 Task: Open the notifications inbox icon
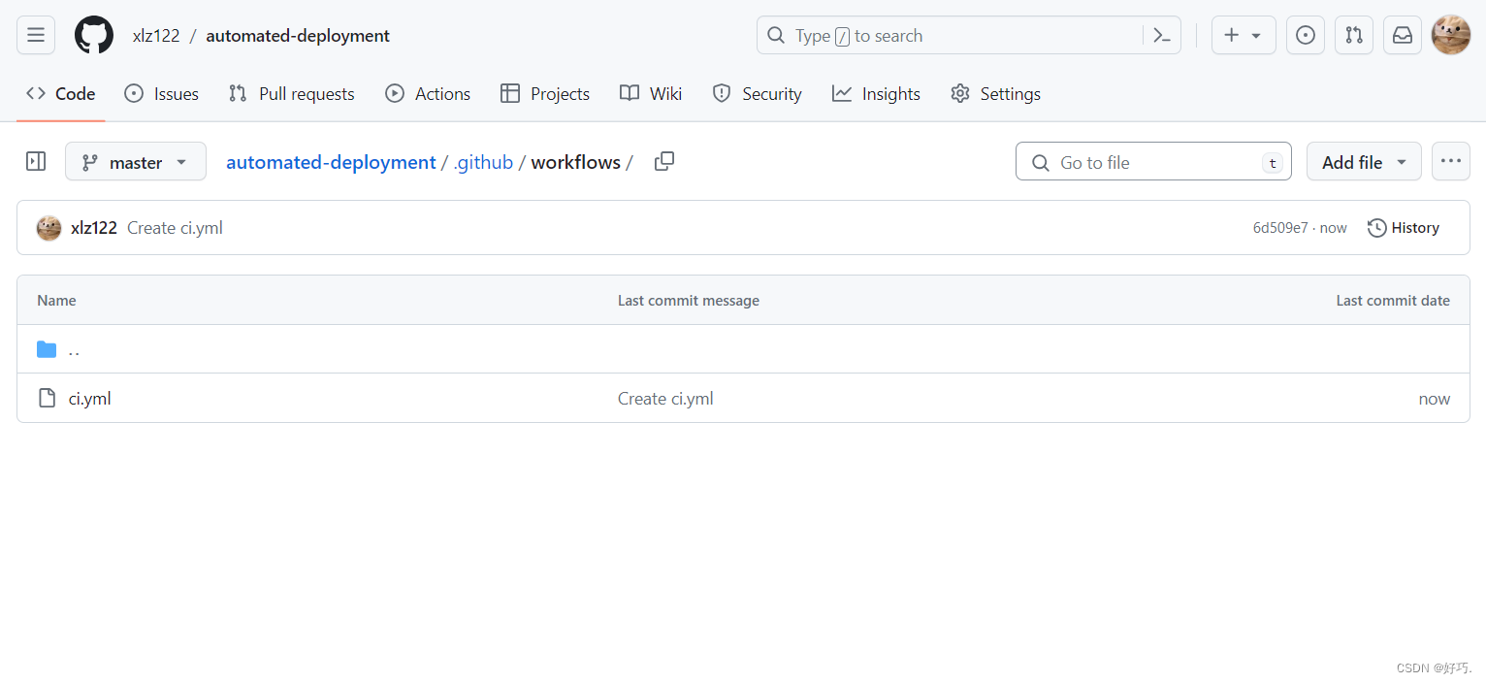tap(1403, 35)
